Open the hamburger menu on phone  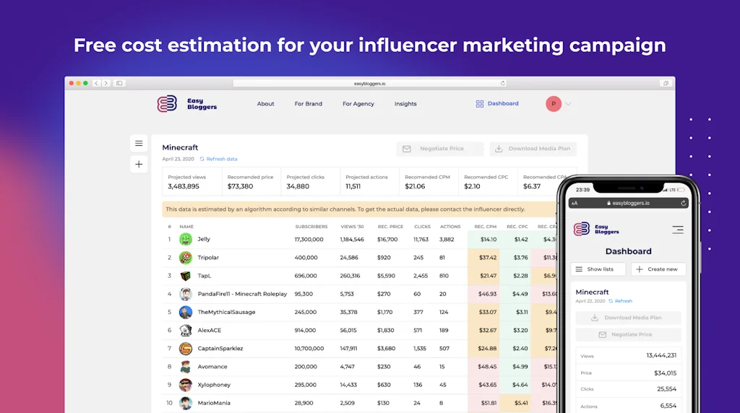coord(677,230)
